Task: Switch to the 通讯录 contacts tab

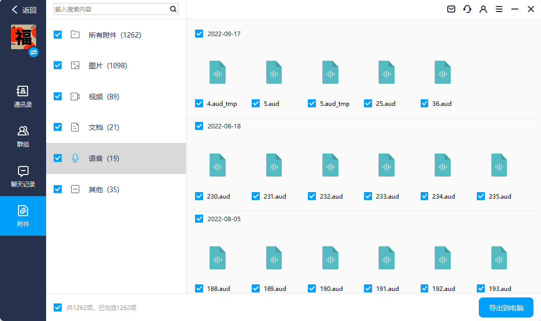Action: coord(23,97)
